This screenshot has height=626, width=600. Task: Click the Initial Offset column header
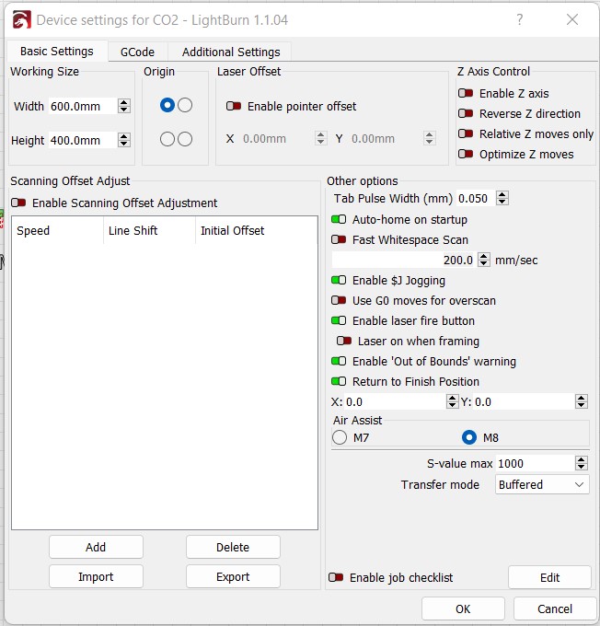tap(256, 230)
